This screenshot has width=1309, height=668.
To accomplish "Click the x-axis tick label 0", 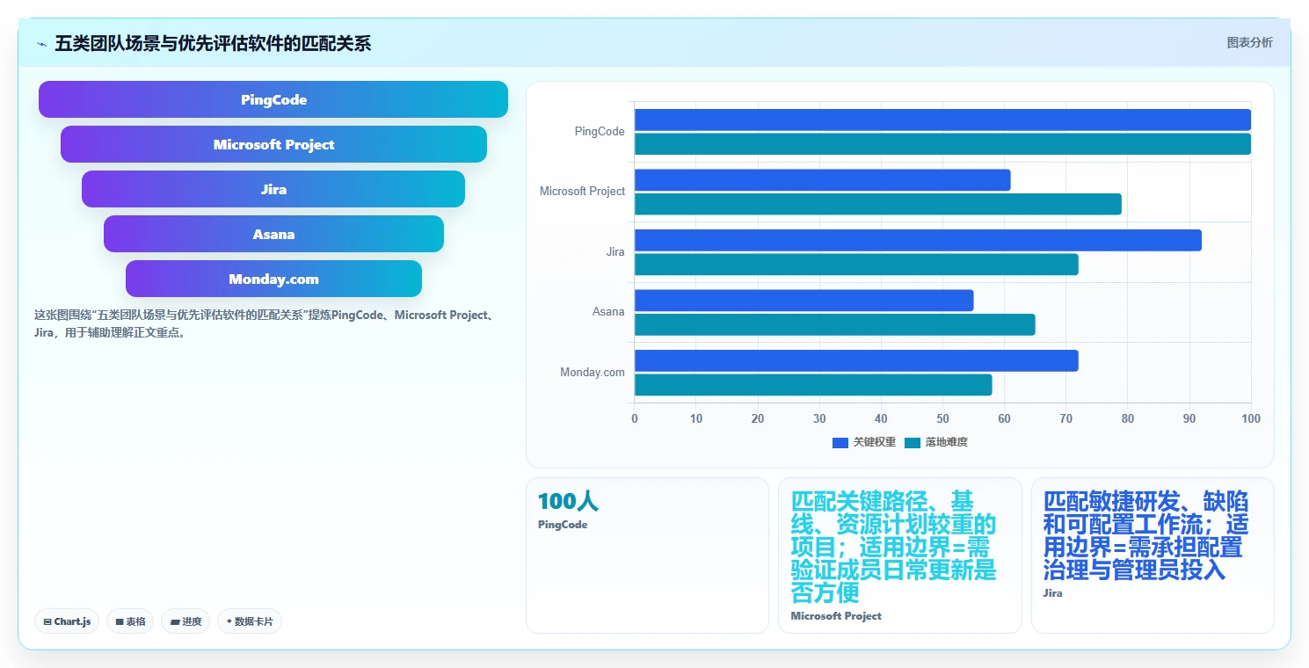I will click(x=635, y=418).
